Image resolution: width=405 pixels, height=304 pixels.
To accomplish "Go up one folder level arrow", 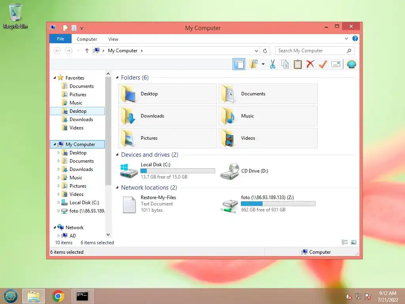I will tap(87, 51).
